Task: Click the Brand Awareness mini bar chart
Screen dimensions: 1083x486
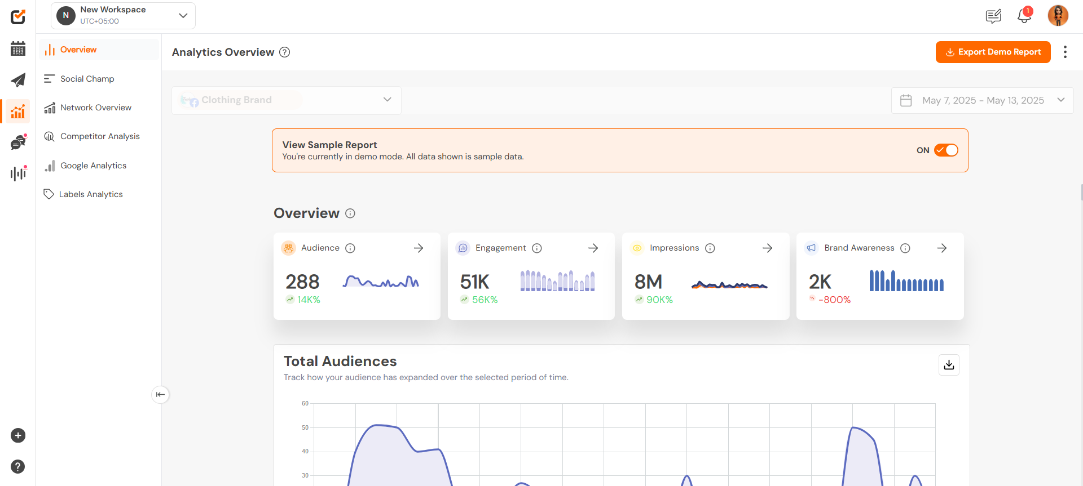Action: 906,280
